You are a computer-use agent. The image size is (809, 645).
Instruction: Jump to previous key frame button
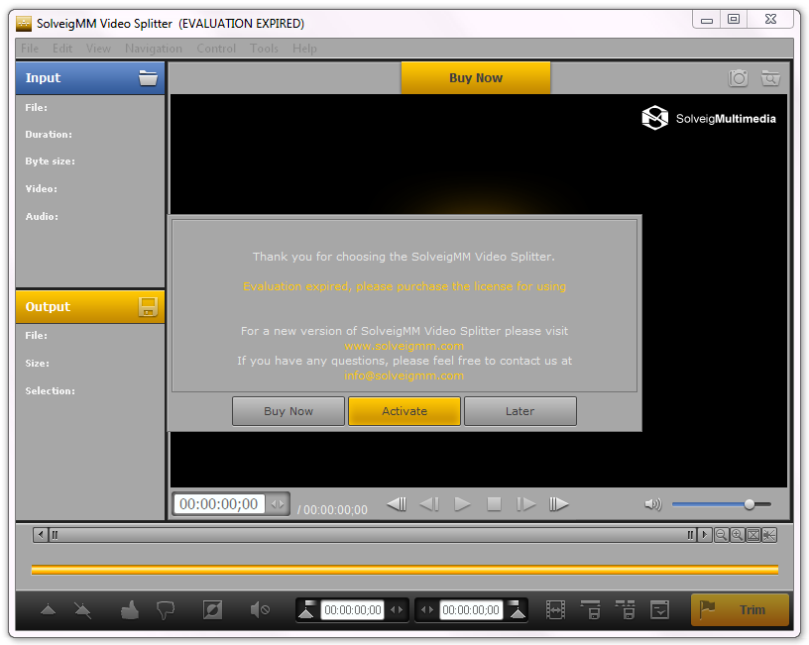[397, 503]
